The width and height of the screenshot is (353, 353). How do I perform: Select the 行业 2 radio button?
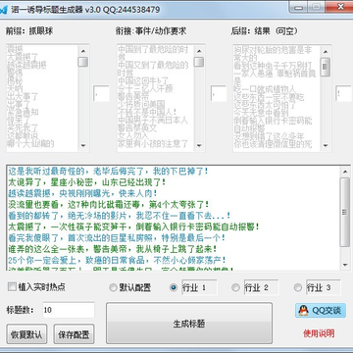[x=235, y=287]
